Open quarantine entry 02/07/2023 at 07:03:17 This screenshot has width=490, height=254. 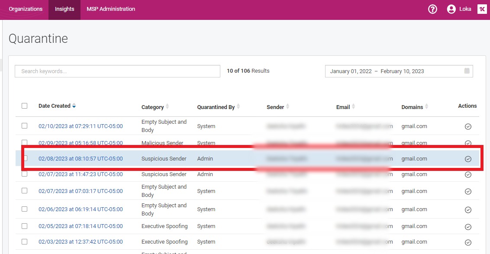click(x=81, y=191)
